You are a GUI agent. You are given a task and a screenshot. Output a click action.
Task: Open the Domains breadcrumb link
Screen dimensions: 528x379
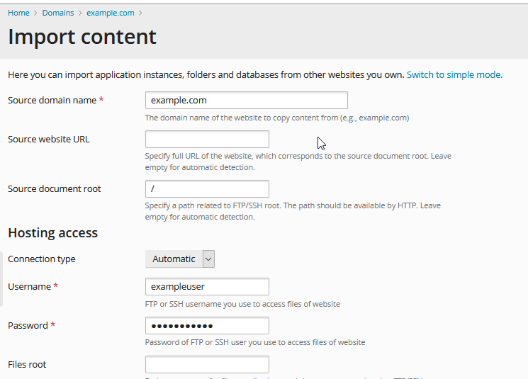pyautogui.click(x=57, y=13)
